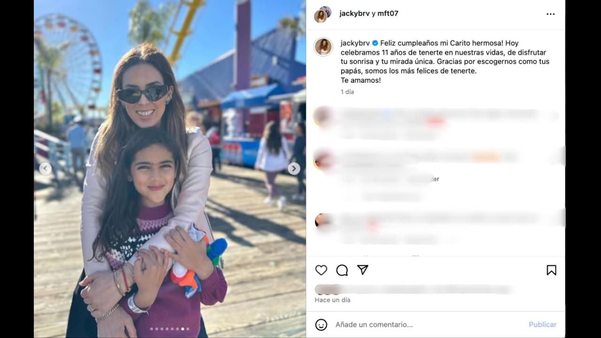
Task: Click the Publicar button
Action: [x=542, y=324]
